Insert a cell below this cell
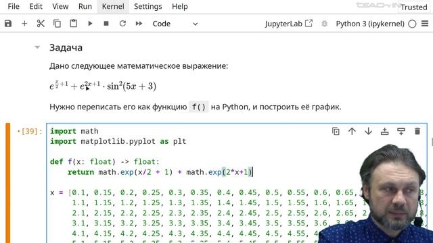Screen dimensions: 433x243 (401, 132)
